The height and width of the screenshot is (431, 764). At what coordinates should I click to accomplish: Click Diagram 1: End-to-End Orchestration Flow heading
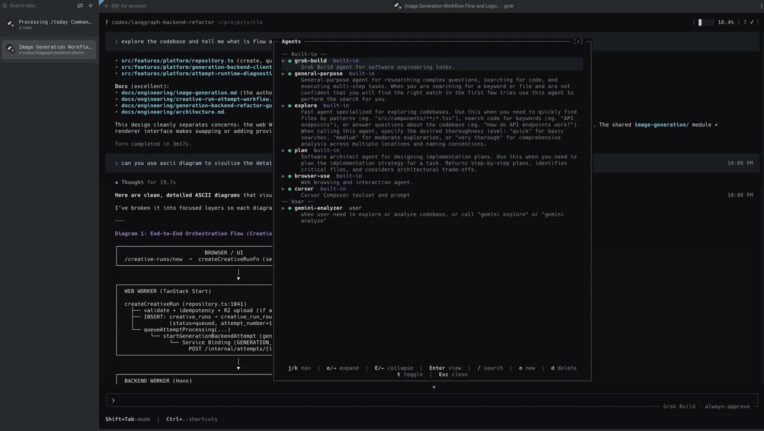(194, 233)
